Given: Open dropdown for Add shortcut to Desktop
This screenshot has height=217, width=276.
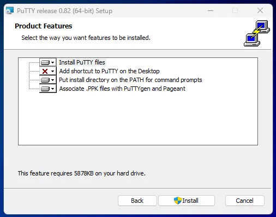Looking at the screenshot, I should click(x=48, y=71).
